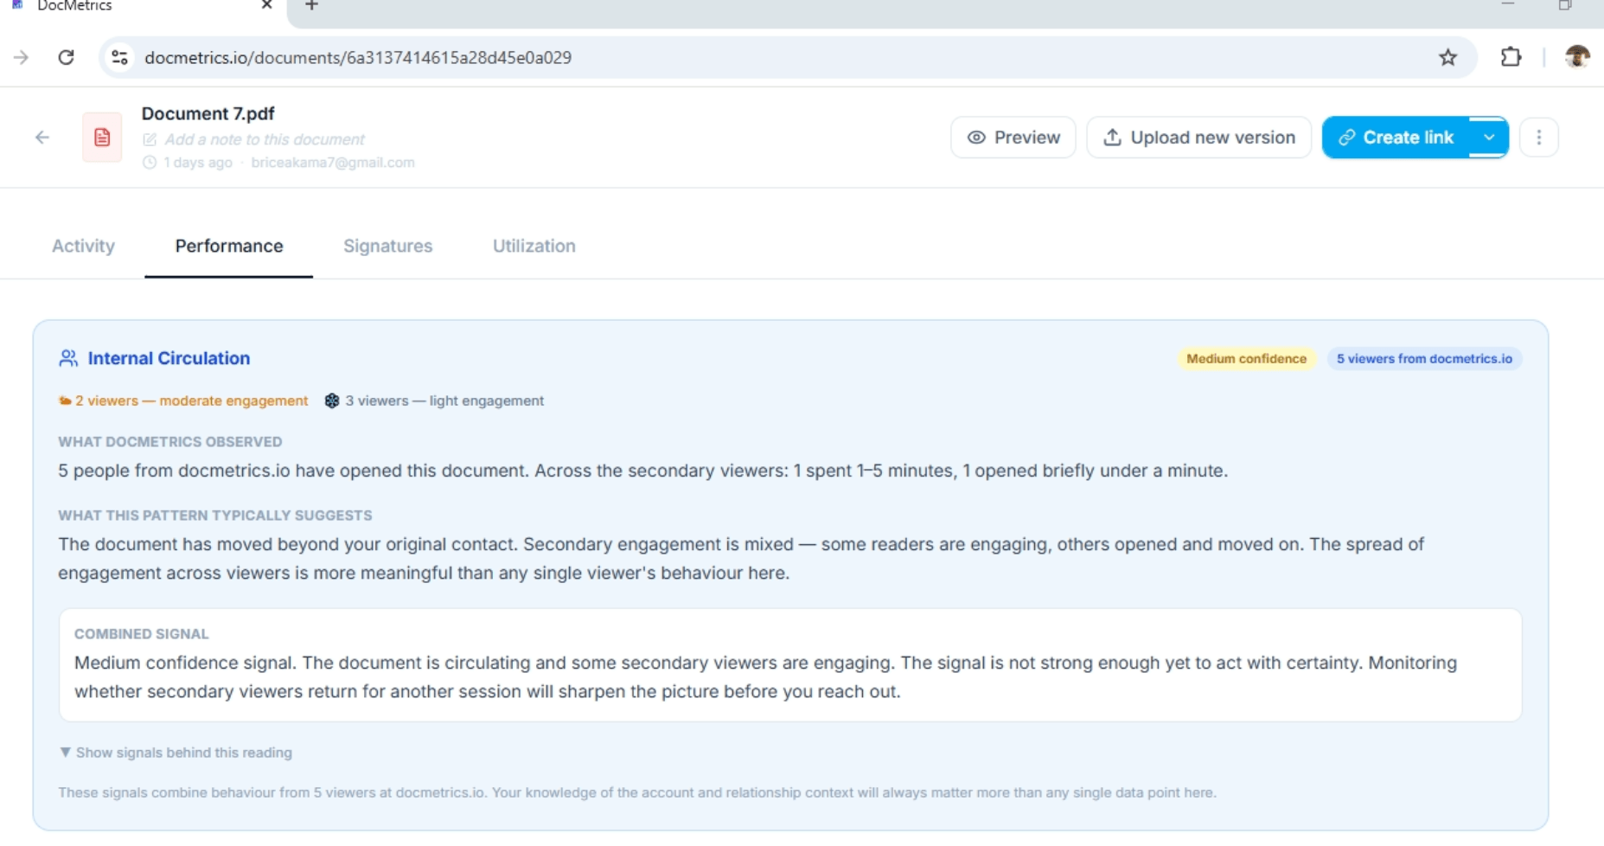This screenshot has width=1604, height=846.
Task: Close the DocMetrics browser tab
Action: point(266,5)
